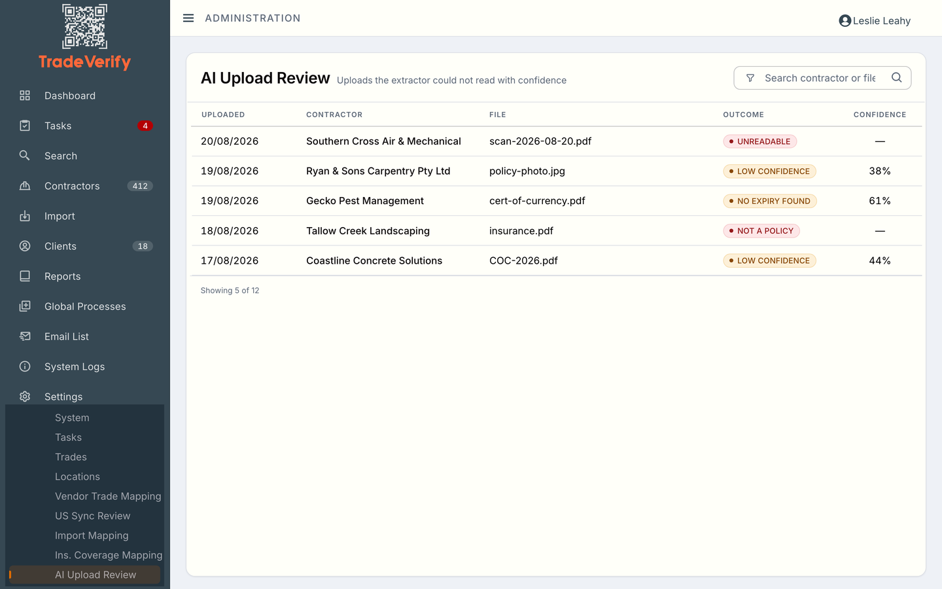Select System under Settings
The height and width of the screenshot is (589, 942).
[72, 418]
